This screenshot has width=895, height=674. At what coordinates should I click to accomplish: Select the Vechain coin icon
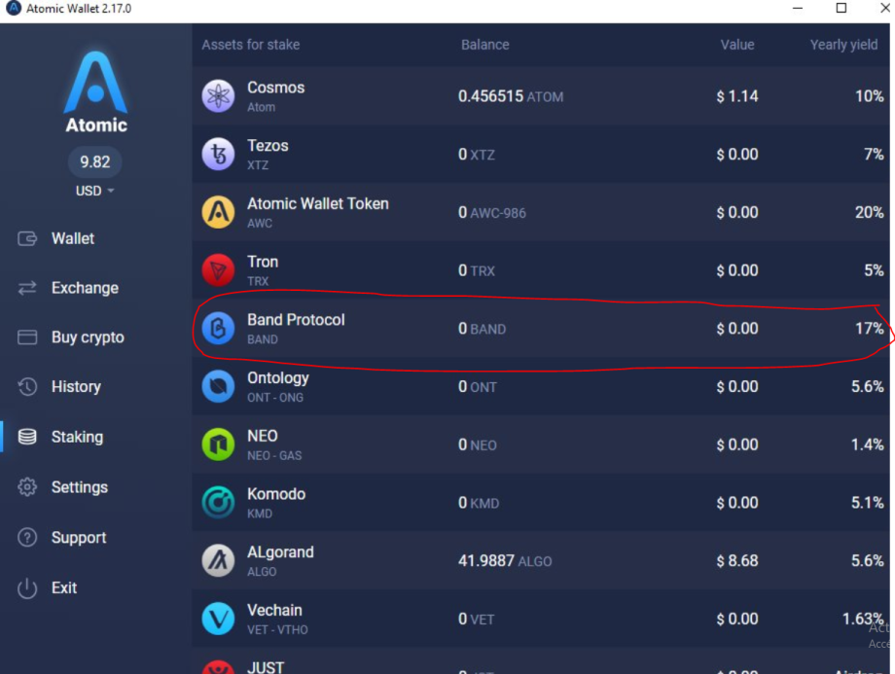218,619
